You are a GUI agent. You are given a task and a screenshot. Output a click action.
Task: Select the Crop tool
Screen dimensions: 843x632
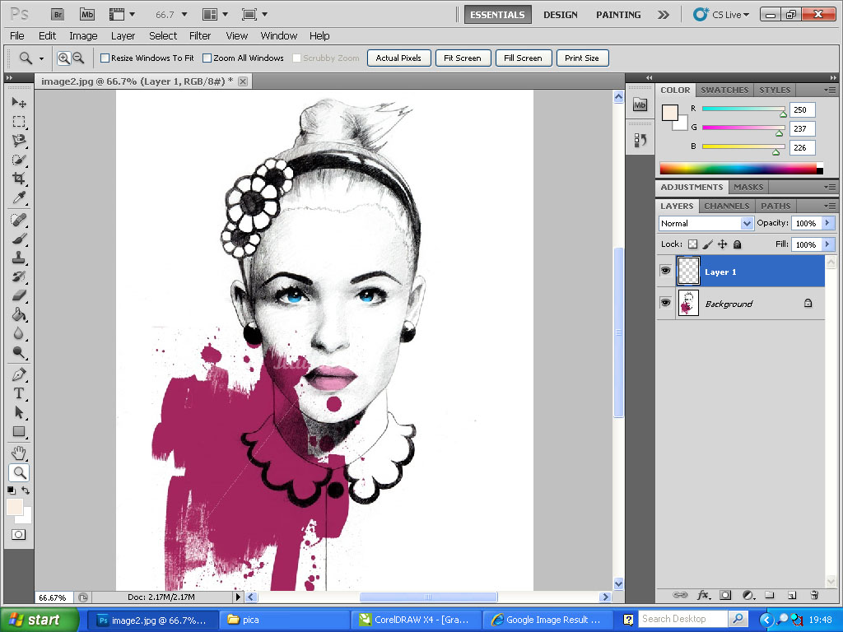click(20, 179)
